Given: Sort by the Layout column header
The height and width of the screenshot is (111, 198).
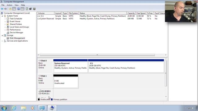Looking at the screenshot, I should point(58,13).
